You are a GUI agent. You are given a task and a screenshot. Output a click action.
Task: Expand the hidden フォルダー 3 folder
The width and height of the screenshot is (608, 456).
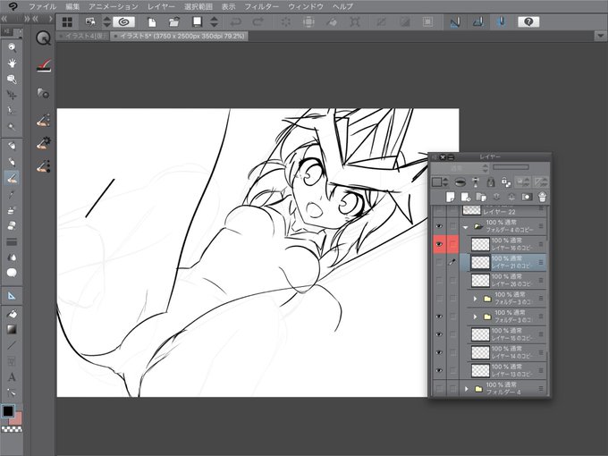coord(475,299)
